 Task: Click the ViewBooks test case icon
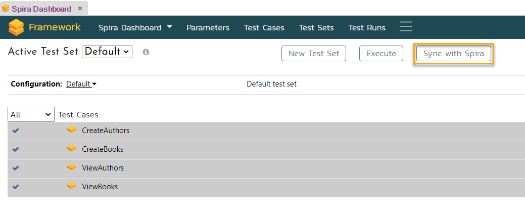pyautogui.click(x=72, y=186)
